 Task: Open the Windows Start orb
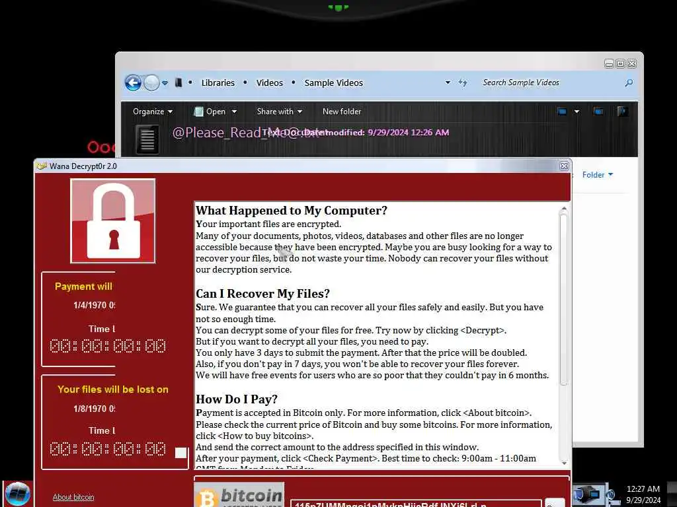[x=17, y=494]
